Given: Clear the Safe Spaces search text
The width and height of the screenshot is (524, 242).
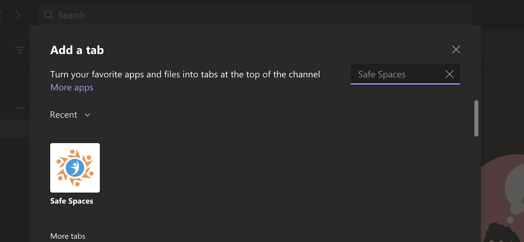Looking at the screenshot, I should (449, 74).
